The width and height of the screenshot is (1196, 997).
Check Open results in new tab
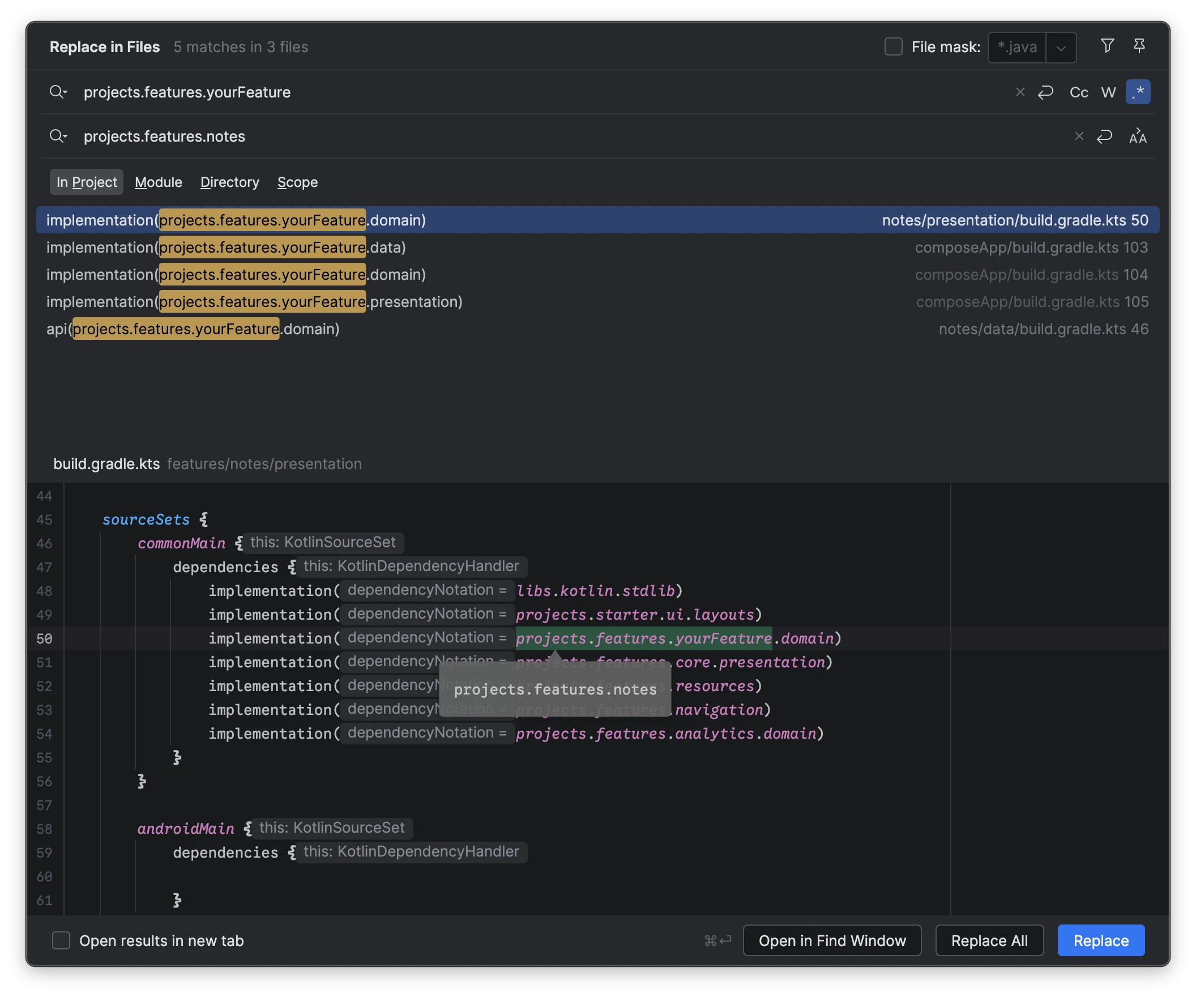(x=61, y=940)
